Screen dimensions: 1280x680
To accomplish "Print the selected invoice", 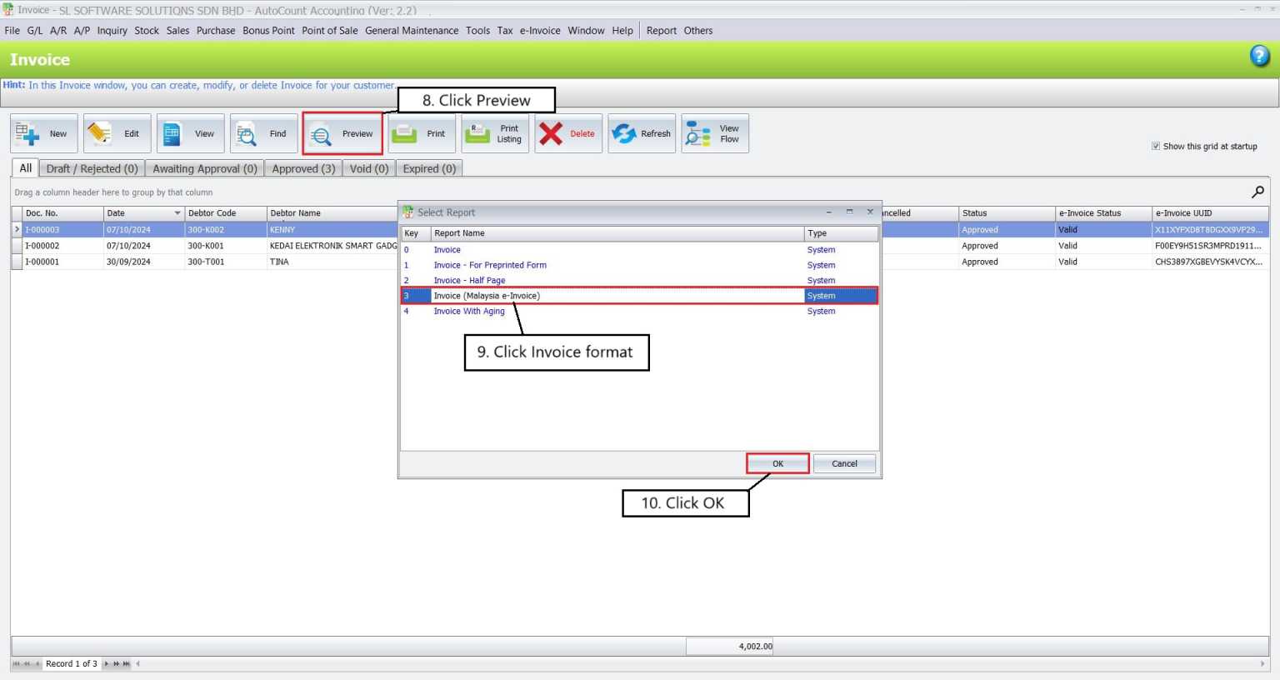I will point(422,133).
